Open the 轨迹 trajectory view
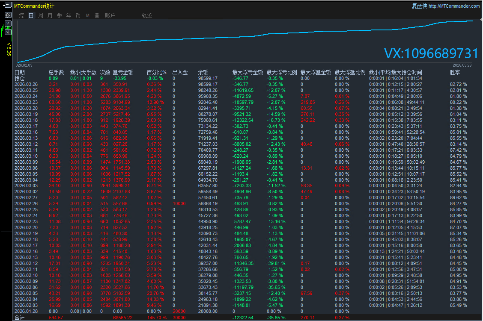 click(147, 15)
